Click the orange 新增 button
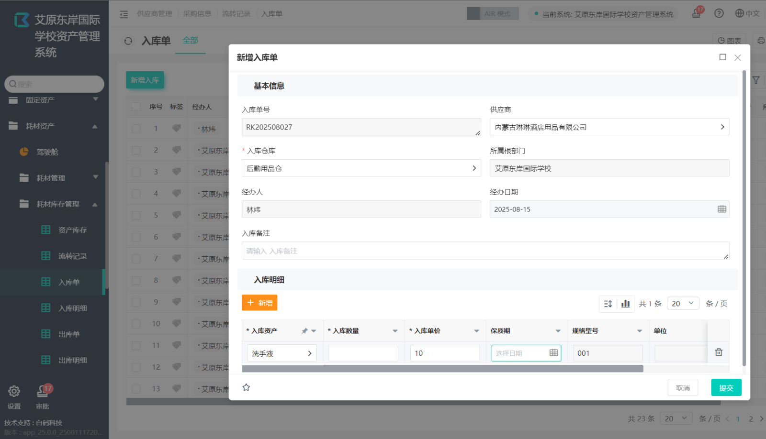Viewport: 766px width, 439px height. pyautogui.click(x=259, y=303)
